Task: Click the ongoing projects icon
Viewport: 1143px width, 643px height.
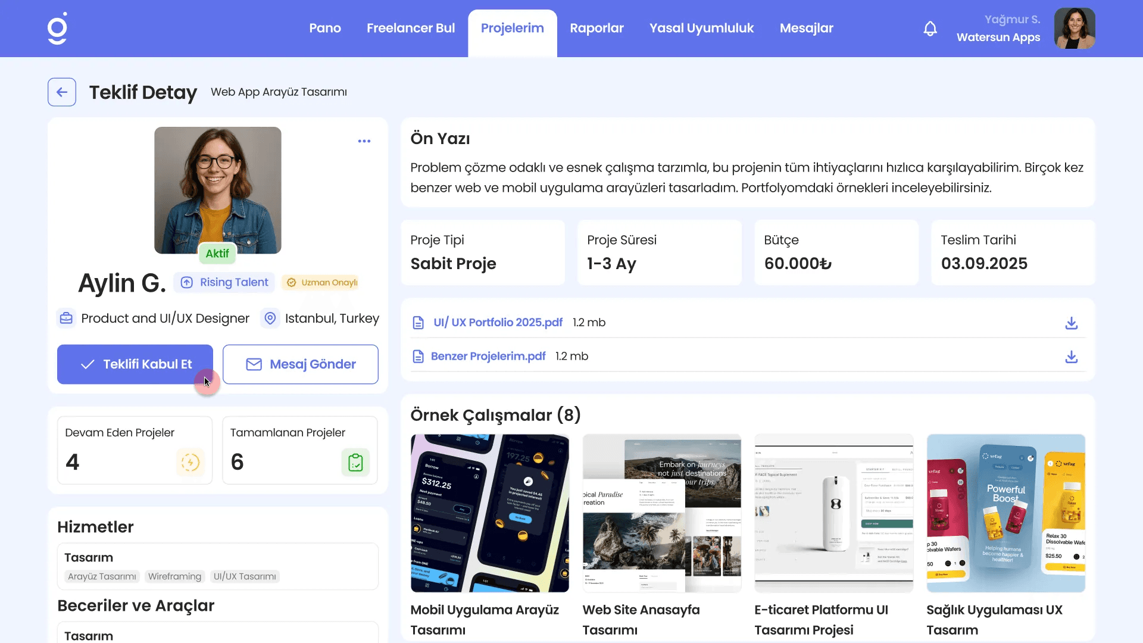Action: tap(190, 463)
